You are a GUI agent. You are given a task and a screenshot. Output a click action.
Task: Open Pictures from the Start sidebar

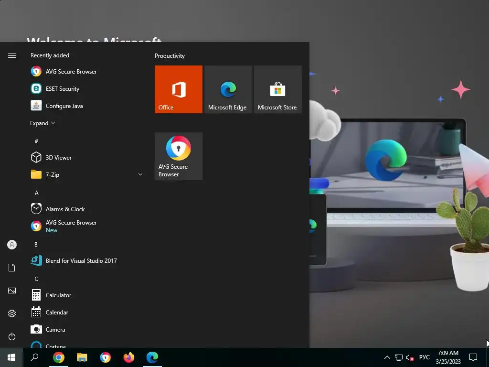(12, 291)
